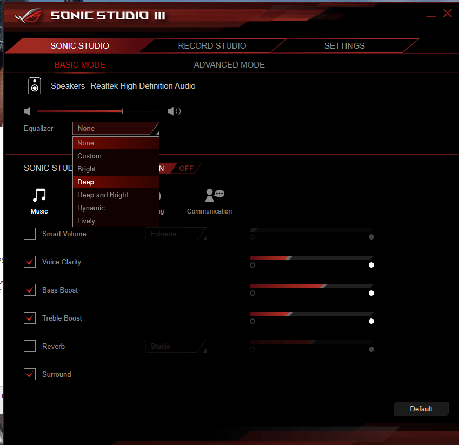Viewport: 459px width, 445px height.
Task: Open the Settings tab
Action: point(344,45)
